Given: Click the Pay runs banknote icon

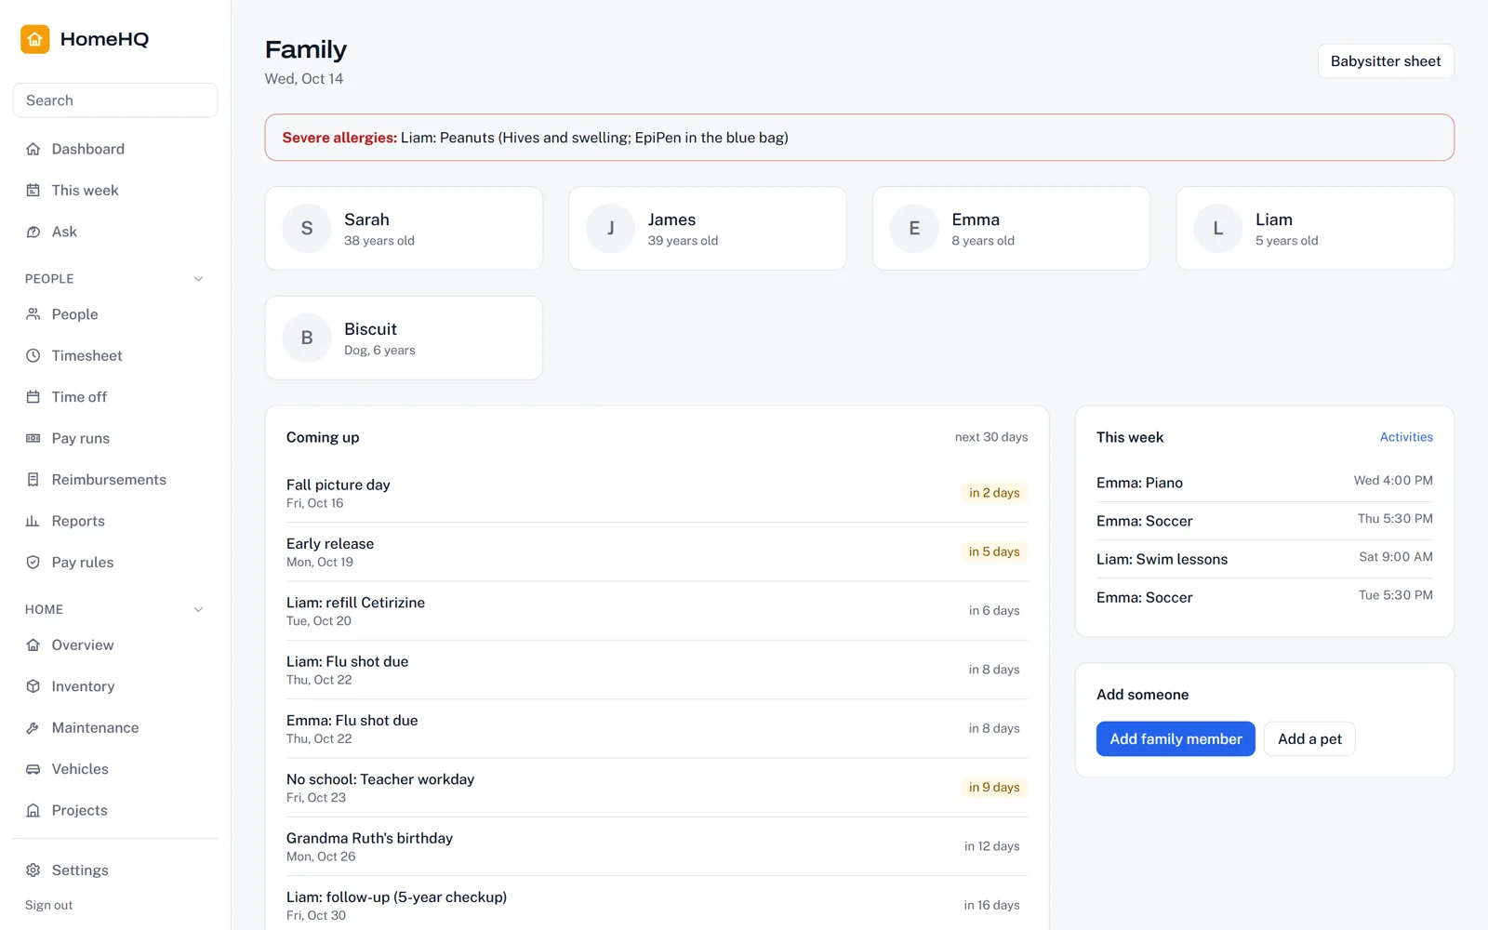Looking at the screenshot, I should point(33,438).
